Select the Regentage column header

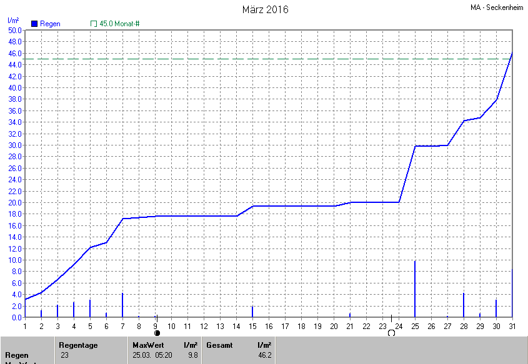[x=78, y=345]
